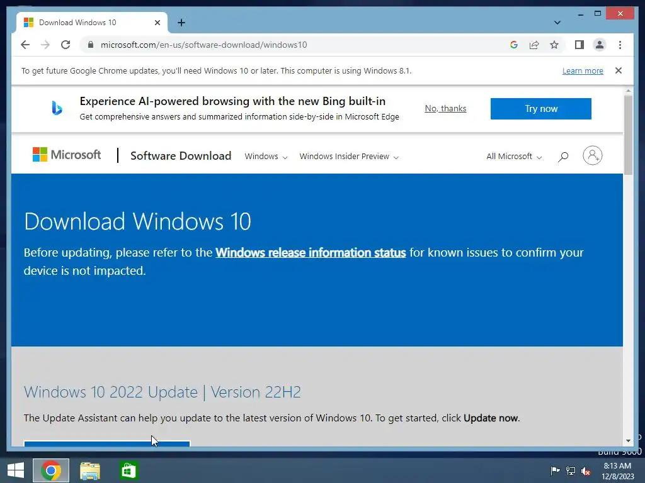The height and width of the screenshot is (483, 645).
Task: Click the address bar URL
Action: 203,45
